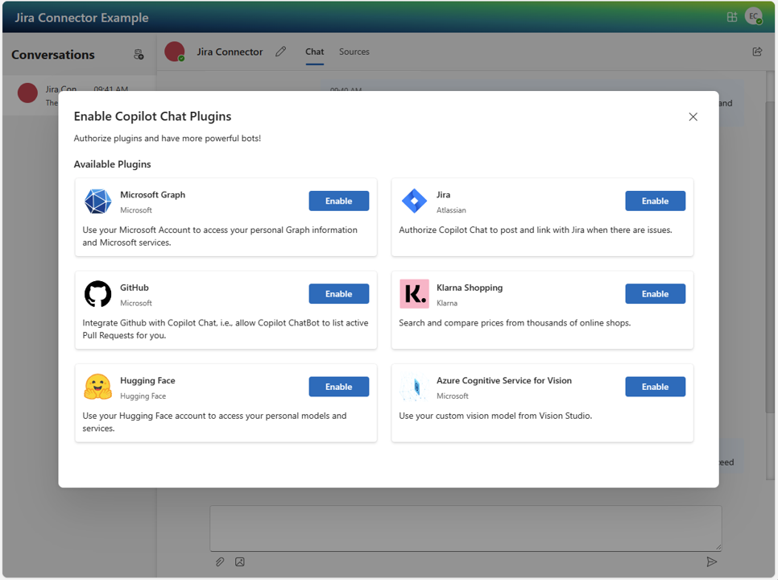The image size is (778, 580).
Task: Click the 'Jira' plugin title
Action: tap(444, 194)
